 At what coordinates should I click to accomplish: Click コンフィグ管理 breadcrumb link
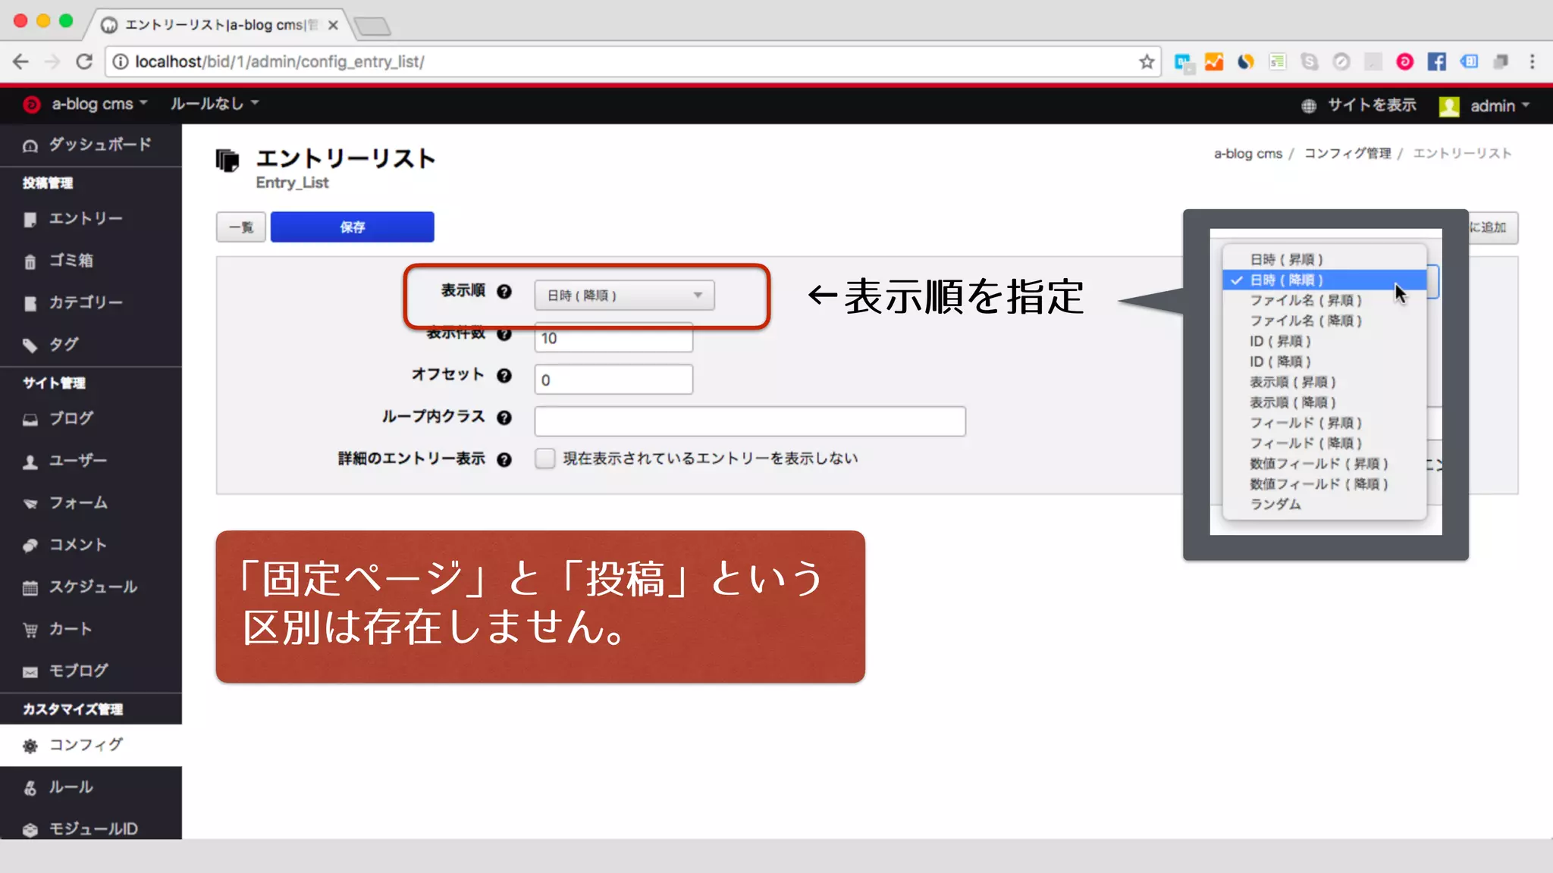[x=1348, y=153]
